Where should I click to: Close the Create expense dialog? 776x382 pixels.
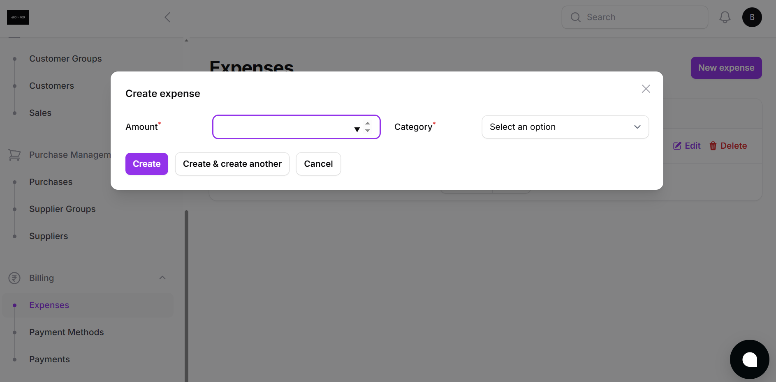(646, 89)
